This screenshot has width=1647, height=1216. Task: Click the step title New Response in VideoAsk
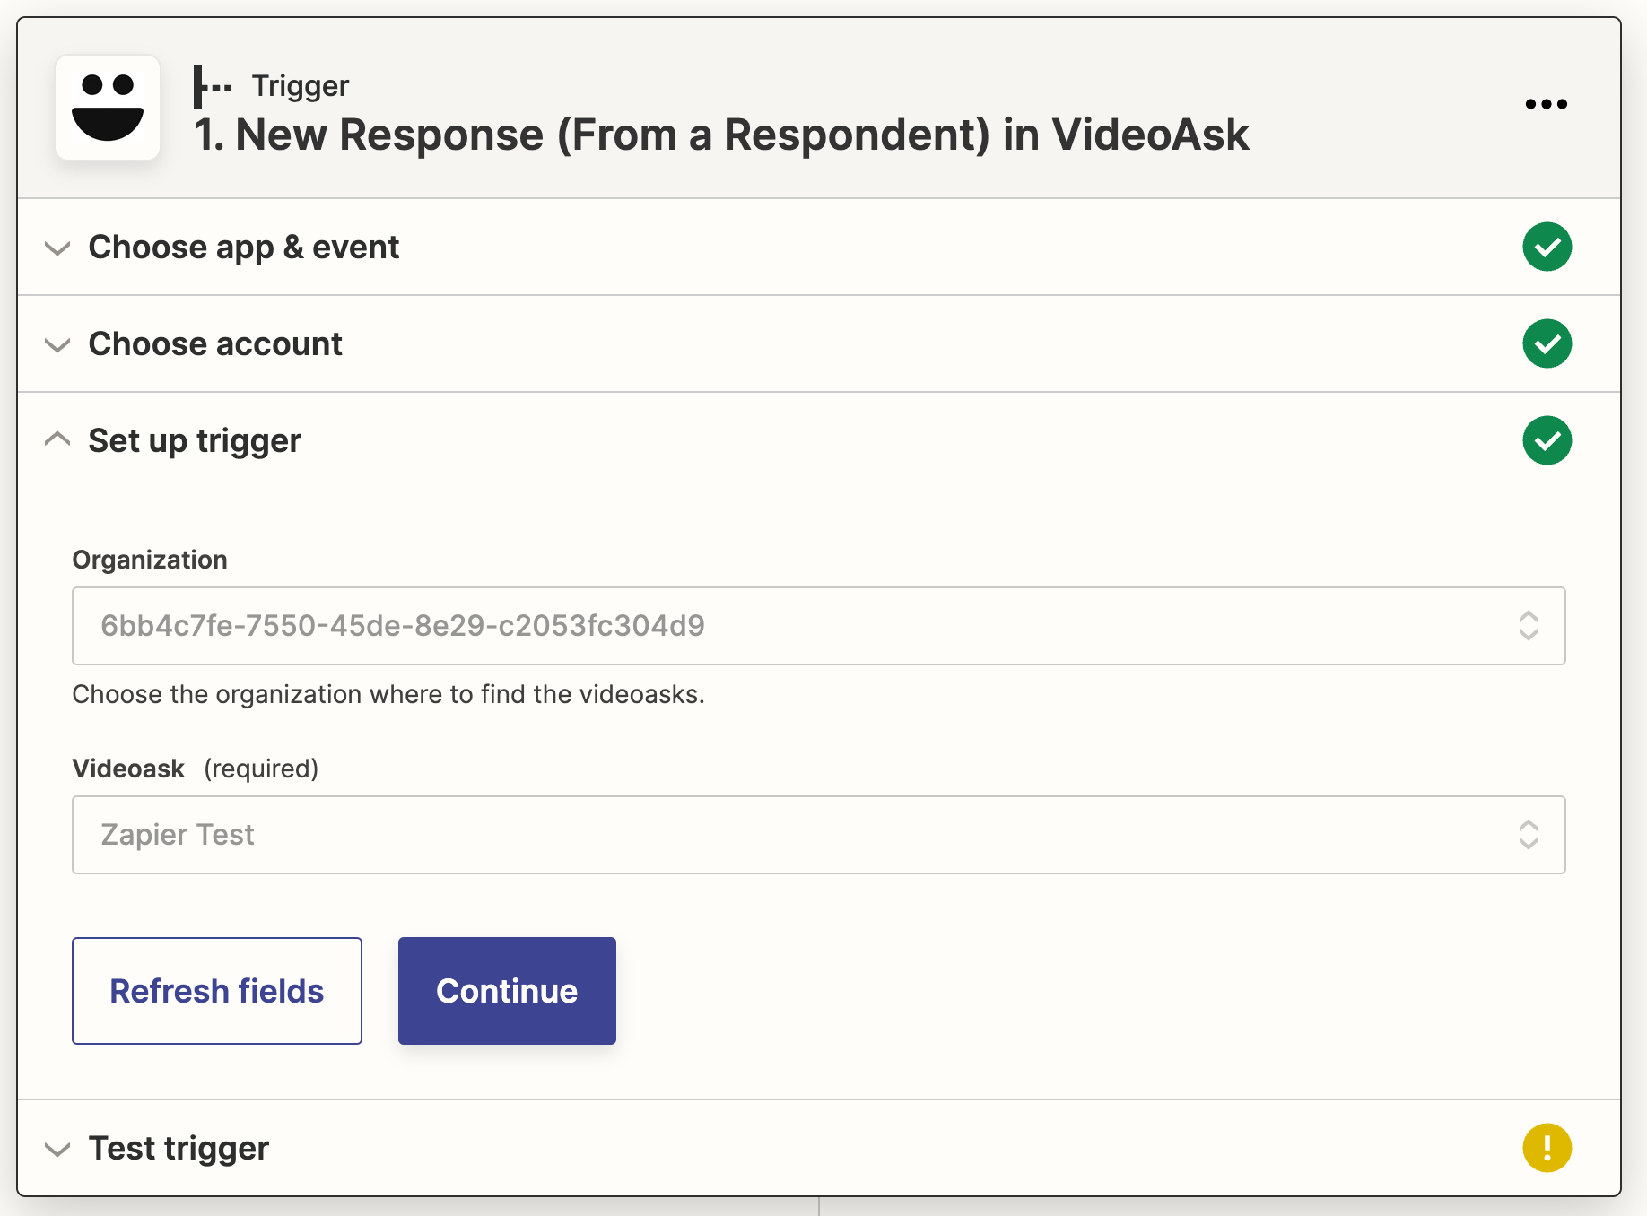[x=721, y=135]
